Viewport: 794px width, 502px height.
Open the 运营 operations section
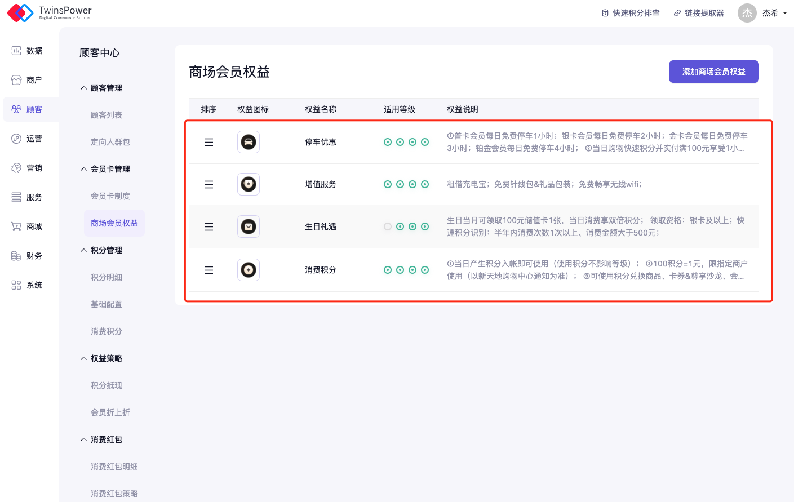(x=27, y=139)
